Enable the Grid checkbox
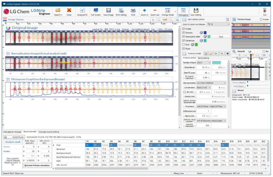Image resolution: width=273 pixels, height=177 pixels. click(x=184, y=44)
